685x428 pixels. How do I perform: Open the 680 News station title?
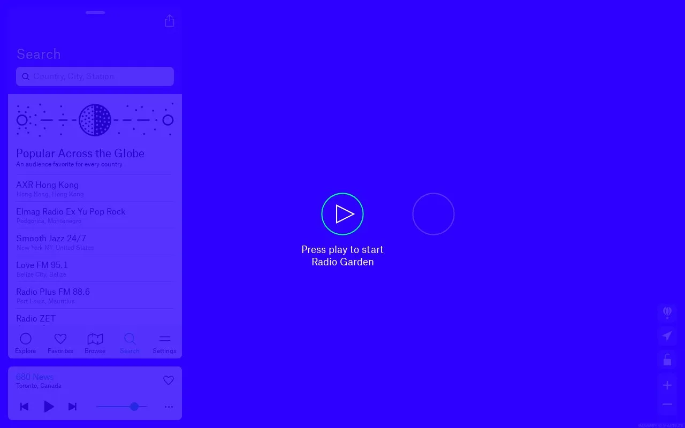35,377
